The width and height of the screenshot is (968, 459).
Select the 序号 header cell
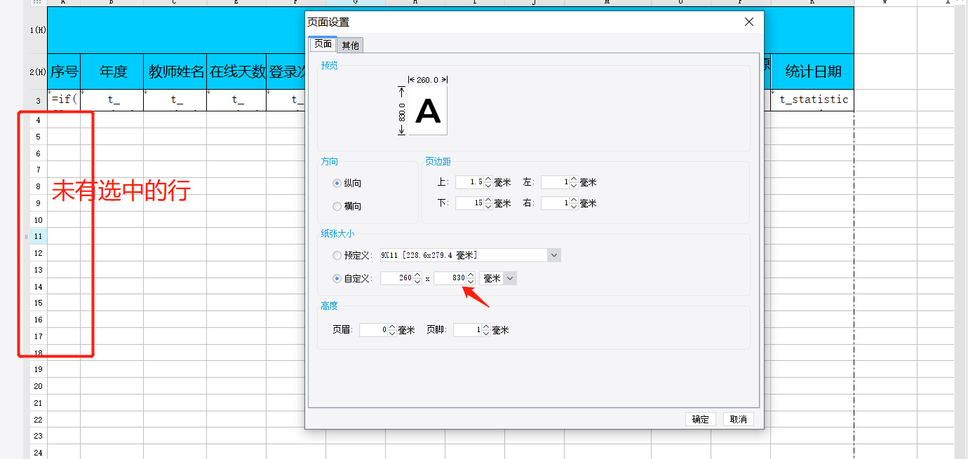point(64,71)
